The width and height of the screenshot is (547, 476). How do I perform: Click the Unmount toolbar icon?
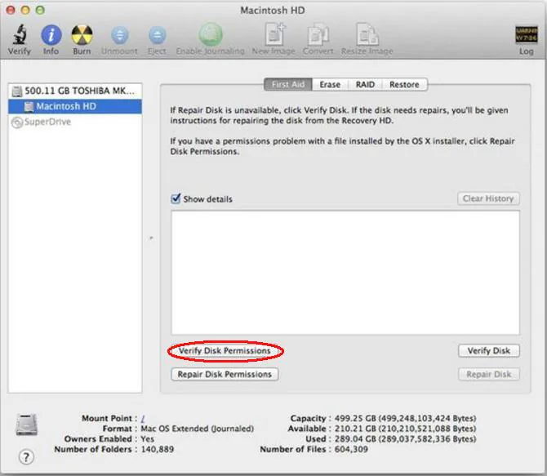click(x=120, y=35)
